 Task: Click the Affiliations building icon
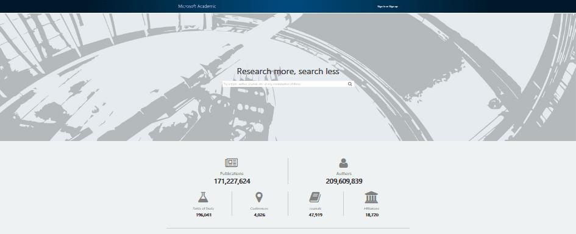[371, 198]
